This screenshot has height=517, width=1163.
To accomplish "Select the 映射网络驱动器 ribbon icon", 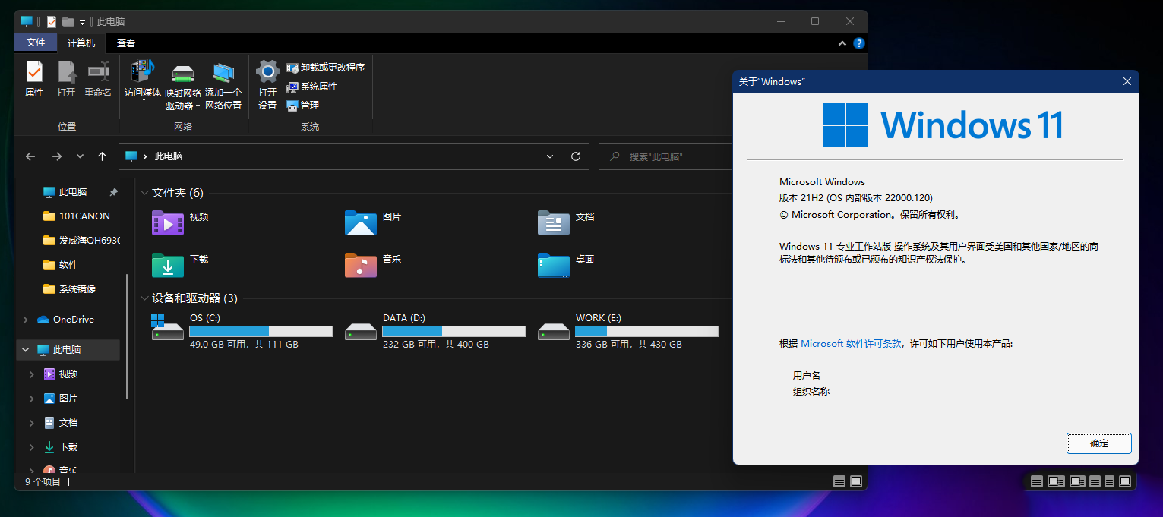I will point(182,77).
